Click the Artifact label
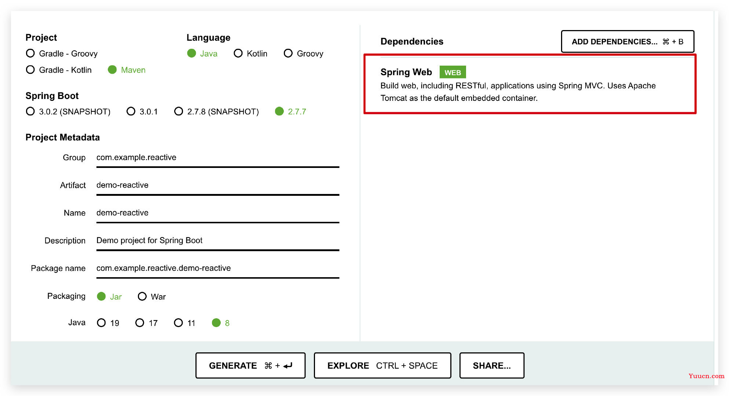 (x=73, y=185)
